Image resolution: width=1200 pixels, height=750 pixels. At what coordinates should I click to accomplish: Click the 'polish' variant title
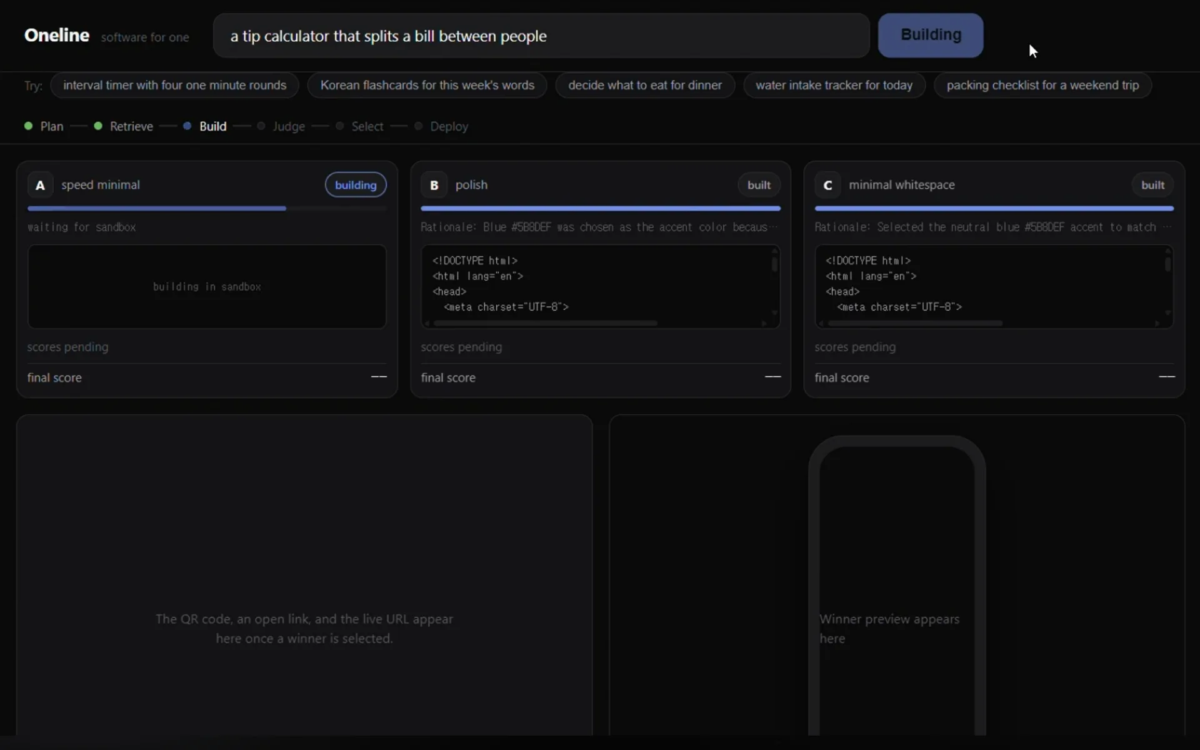(471, 185)
